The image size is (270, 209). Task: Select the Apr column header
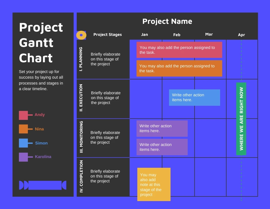pos(241,35)
